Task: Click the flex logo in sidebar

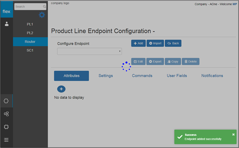Action: pos(7,11)
